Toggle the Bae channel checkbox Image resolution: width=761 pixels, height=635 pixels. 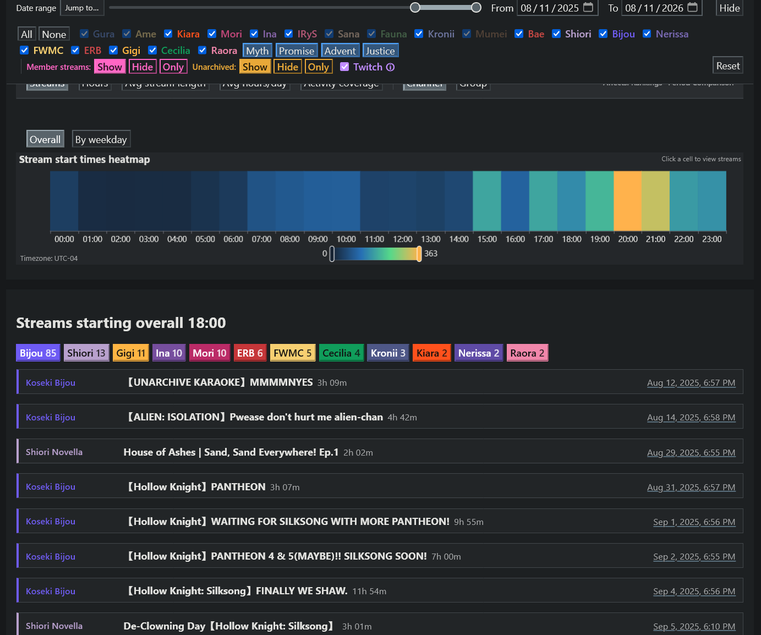(519, 34)
